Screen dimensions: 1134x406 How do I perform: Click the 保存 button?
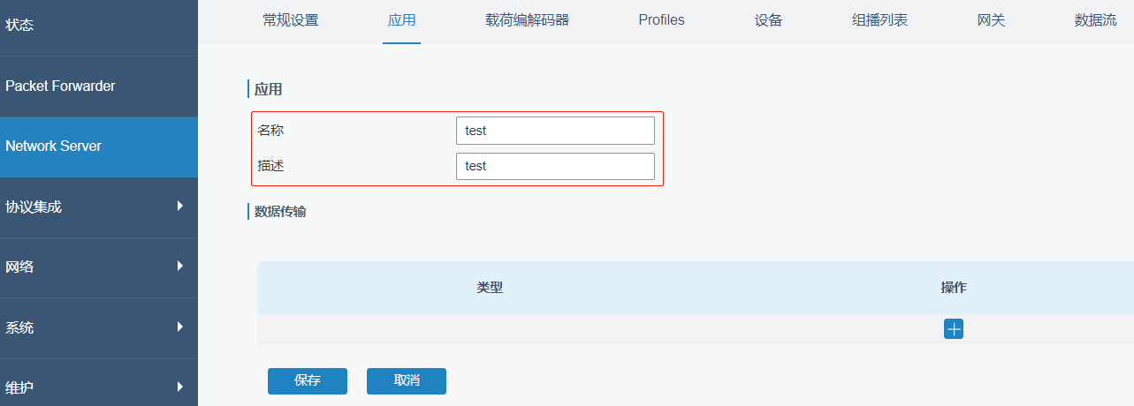308,381
